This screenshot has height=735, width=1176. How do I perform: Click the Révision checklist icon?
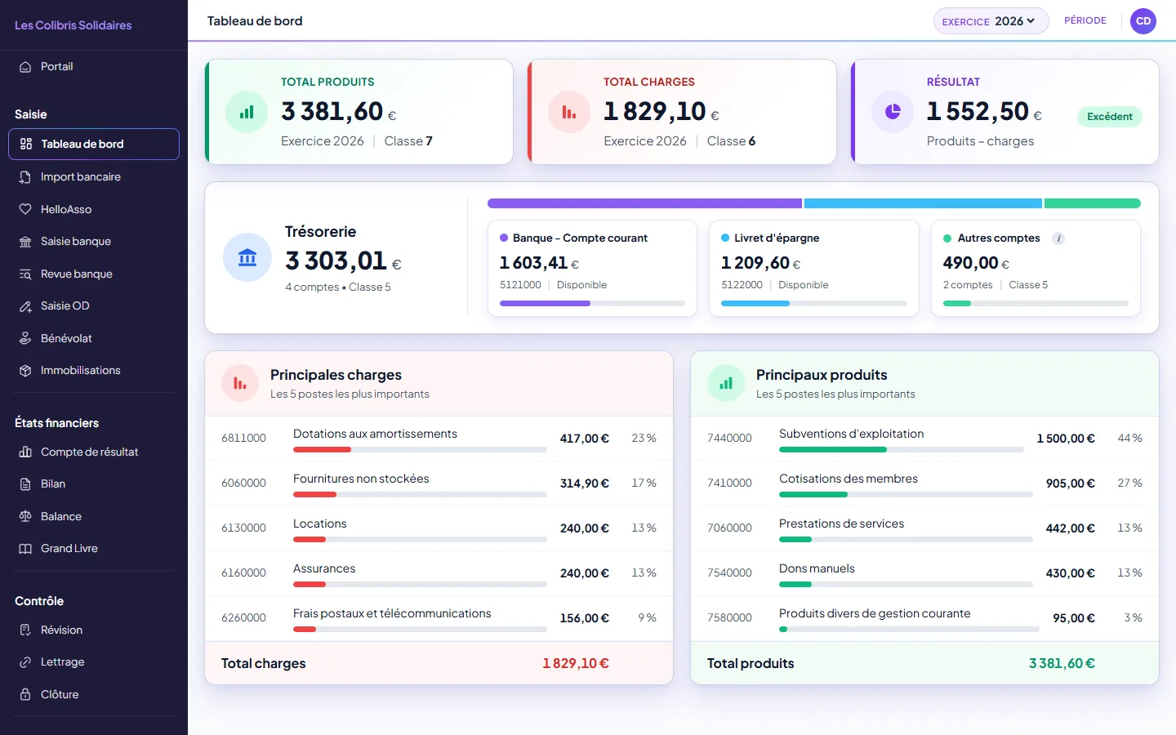coord(25,630)
